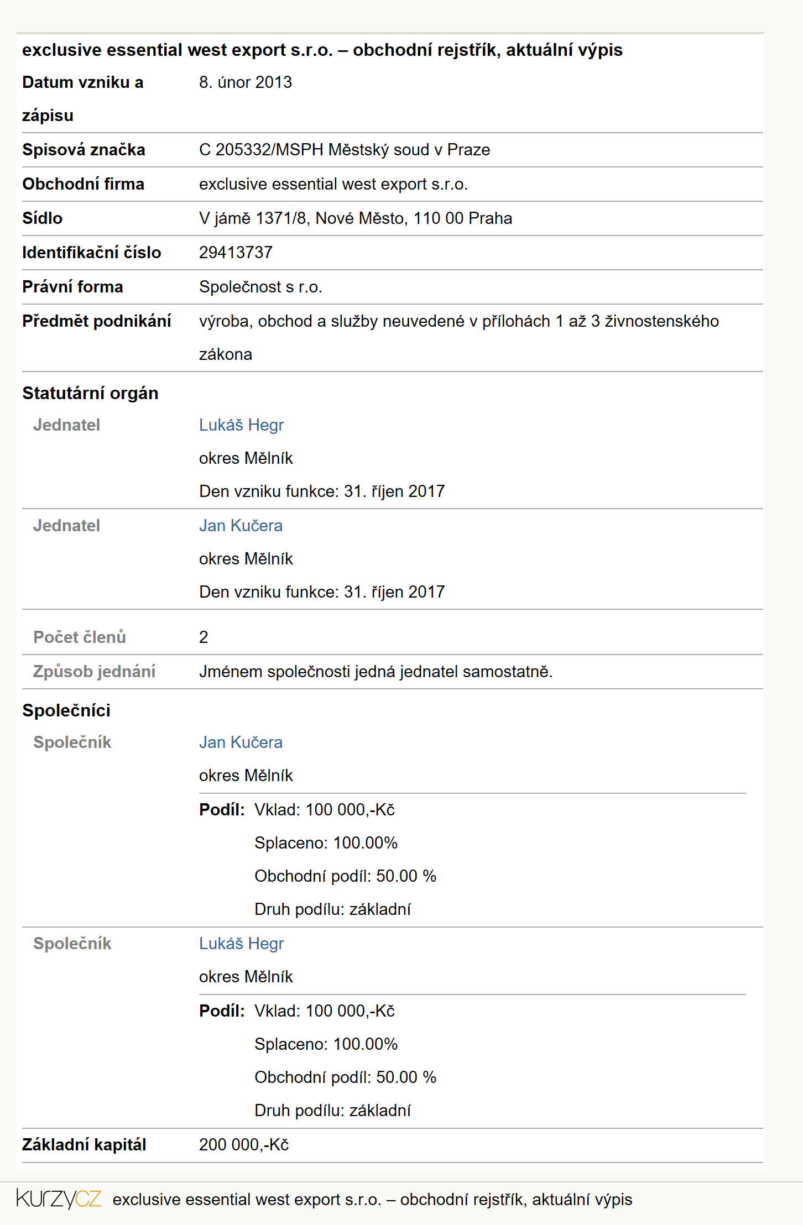The height and width of the screenshot is (1225, 803).
Task: Click the Obchodní firma company name value
Action: 333,184
